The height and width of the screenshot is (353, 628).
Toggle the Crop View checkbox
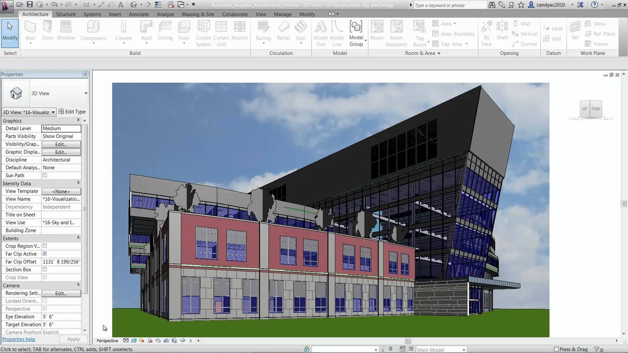(x=44, y=277)
